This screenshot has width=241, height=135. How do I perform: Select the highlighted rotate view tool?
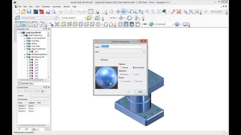click(x=124, y=12)
